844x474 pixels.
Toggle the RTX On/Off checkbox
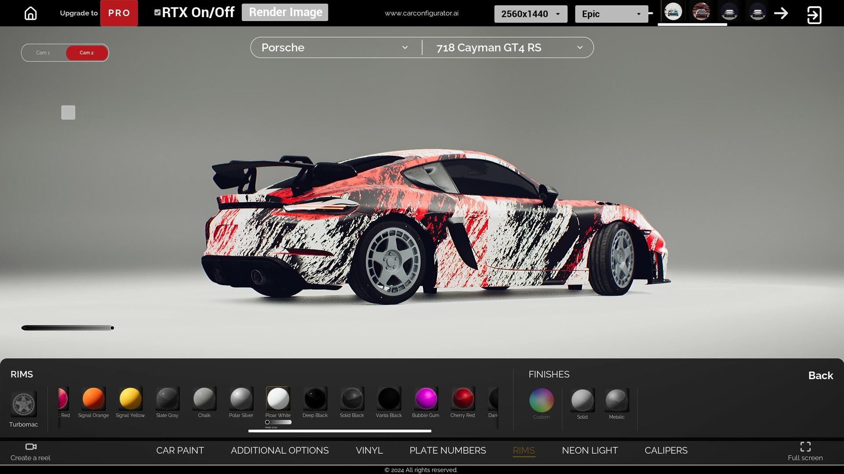point(157,12)
